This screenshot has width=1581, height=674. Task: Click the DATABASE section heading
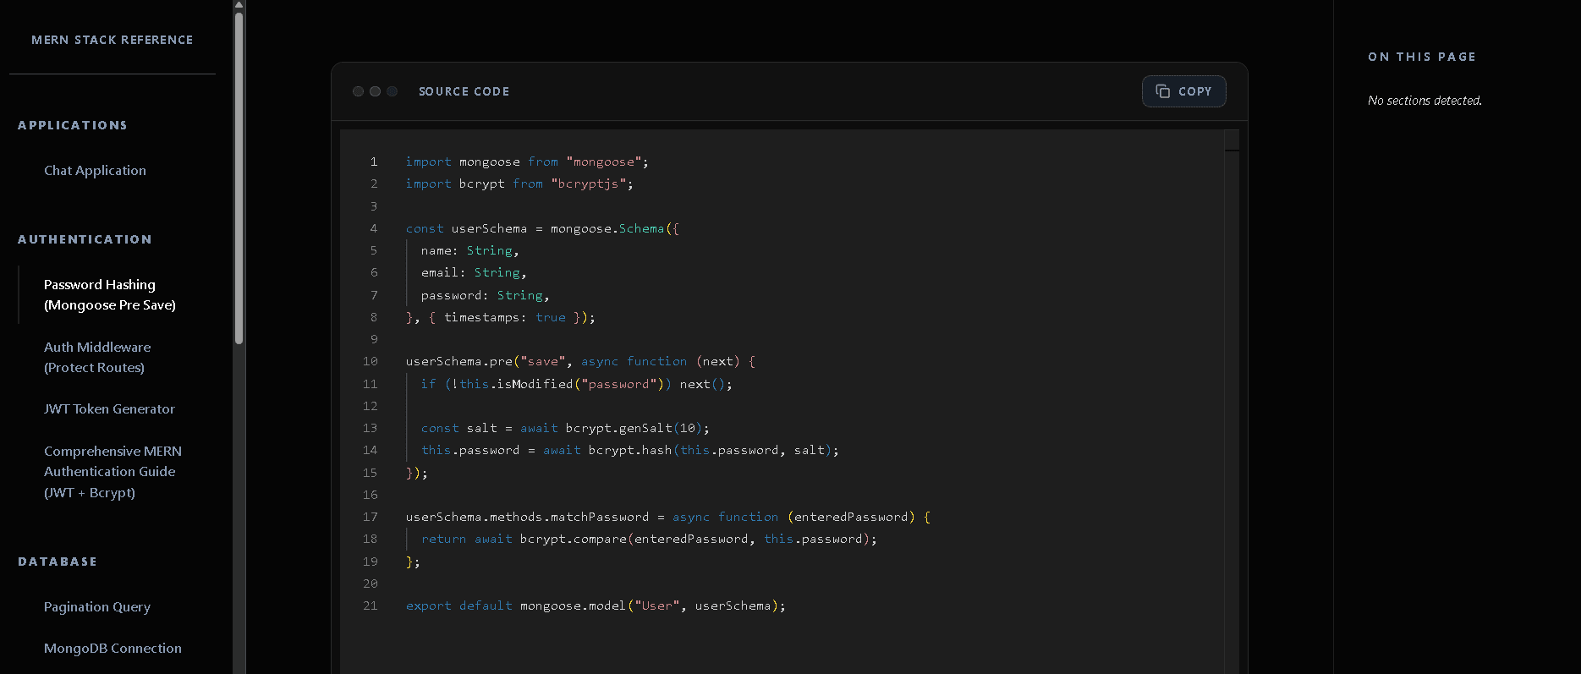tap(58, 562)
